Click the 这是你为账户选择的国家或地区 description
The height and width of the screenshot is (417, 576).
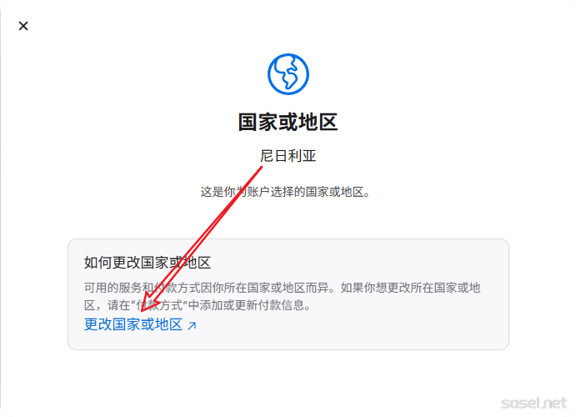(x=285, y=192)
